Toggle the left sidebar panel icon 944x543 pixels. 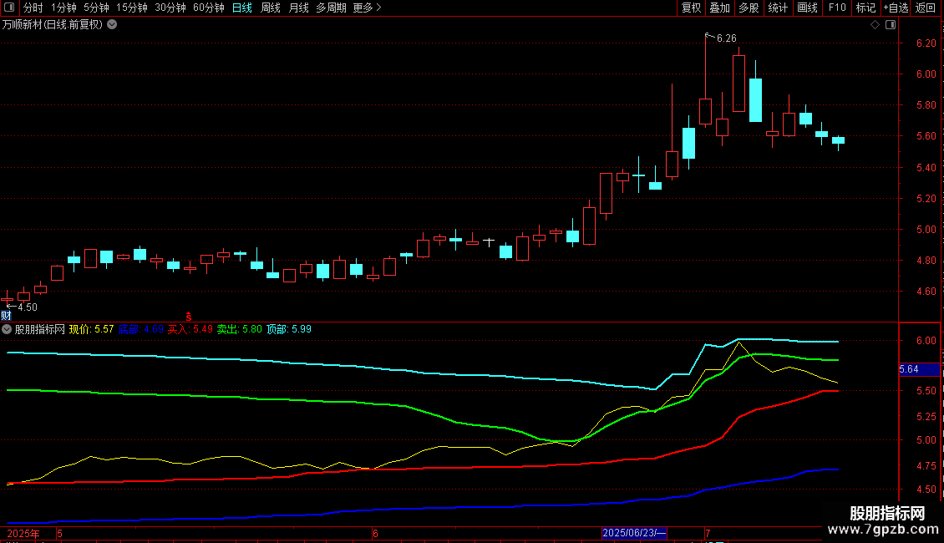[x=9, y=8]
